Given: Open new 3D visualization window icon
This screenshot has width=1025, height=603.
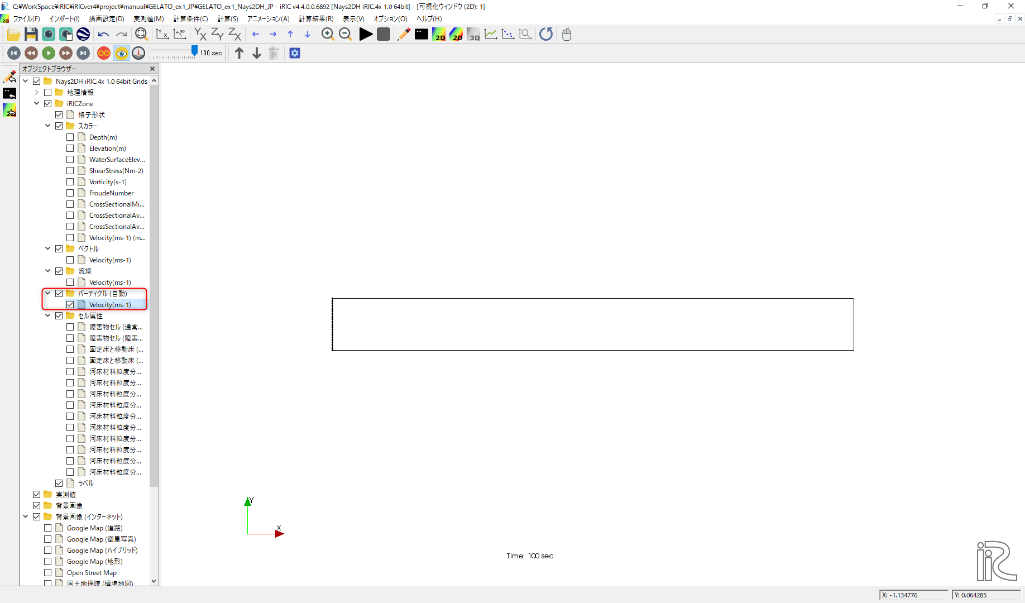Looking at the screenshot, I should click(x=473, y=35).
